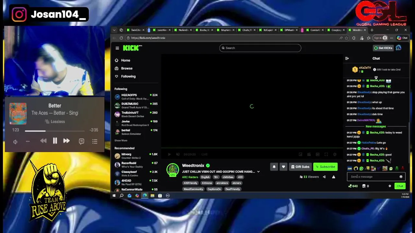Click the channel points 640 balance
This screenshot has height=233, width=415.
click(353, 186)
